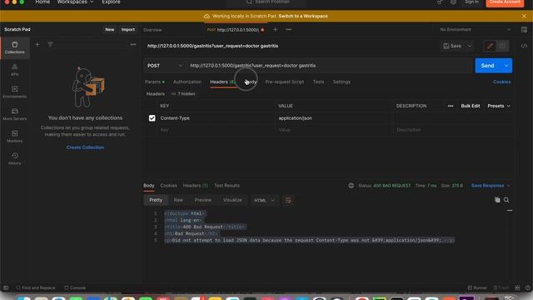Viewport: 533px width, 300px height.
Task: Open the Environments sidebar panel
Action: tap(15, 92)
